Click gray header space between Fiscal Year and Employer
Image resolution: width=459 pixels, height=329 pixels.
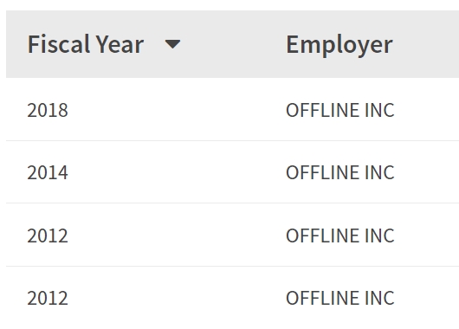[x=233, y=44]
